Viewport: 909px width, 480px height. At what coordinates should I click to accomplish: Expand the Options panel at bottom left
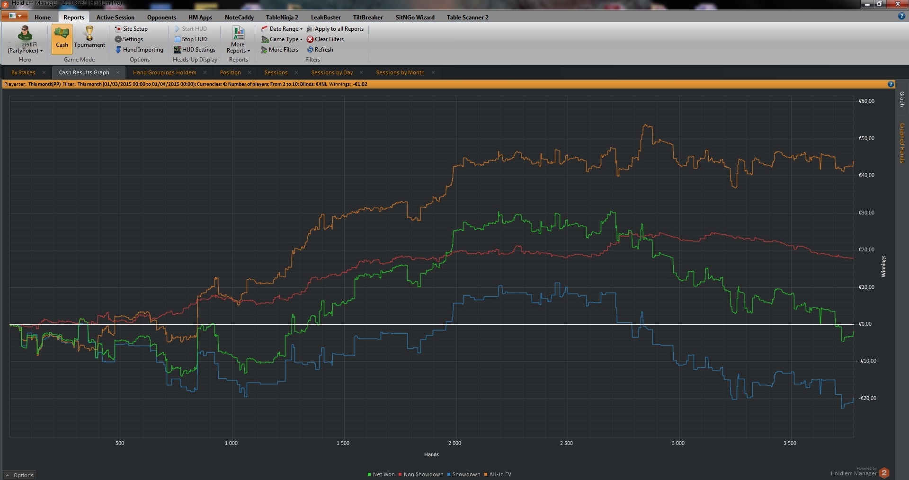19,475
